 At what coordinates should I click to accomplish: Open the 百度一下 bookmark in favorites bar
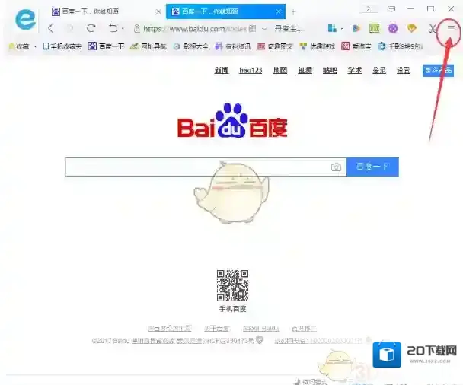[x=107, y=46]
